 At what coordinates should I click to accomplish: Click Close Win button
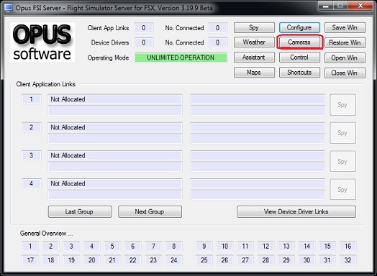[x=345, y=73]
